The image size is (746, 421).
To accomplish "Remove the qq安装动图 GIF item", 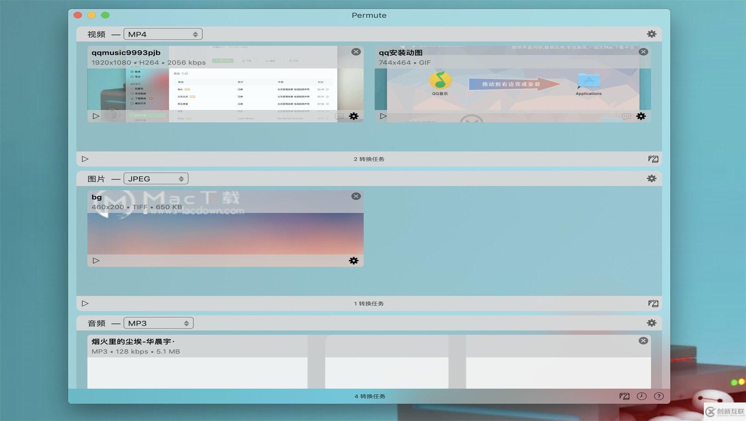I will (643, 52).
